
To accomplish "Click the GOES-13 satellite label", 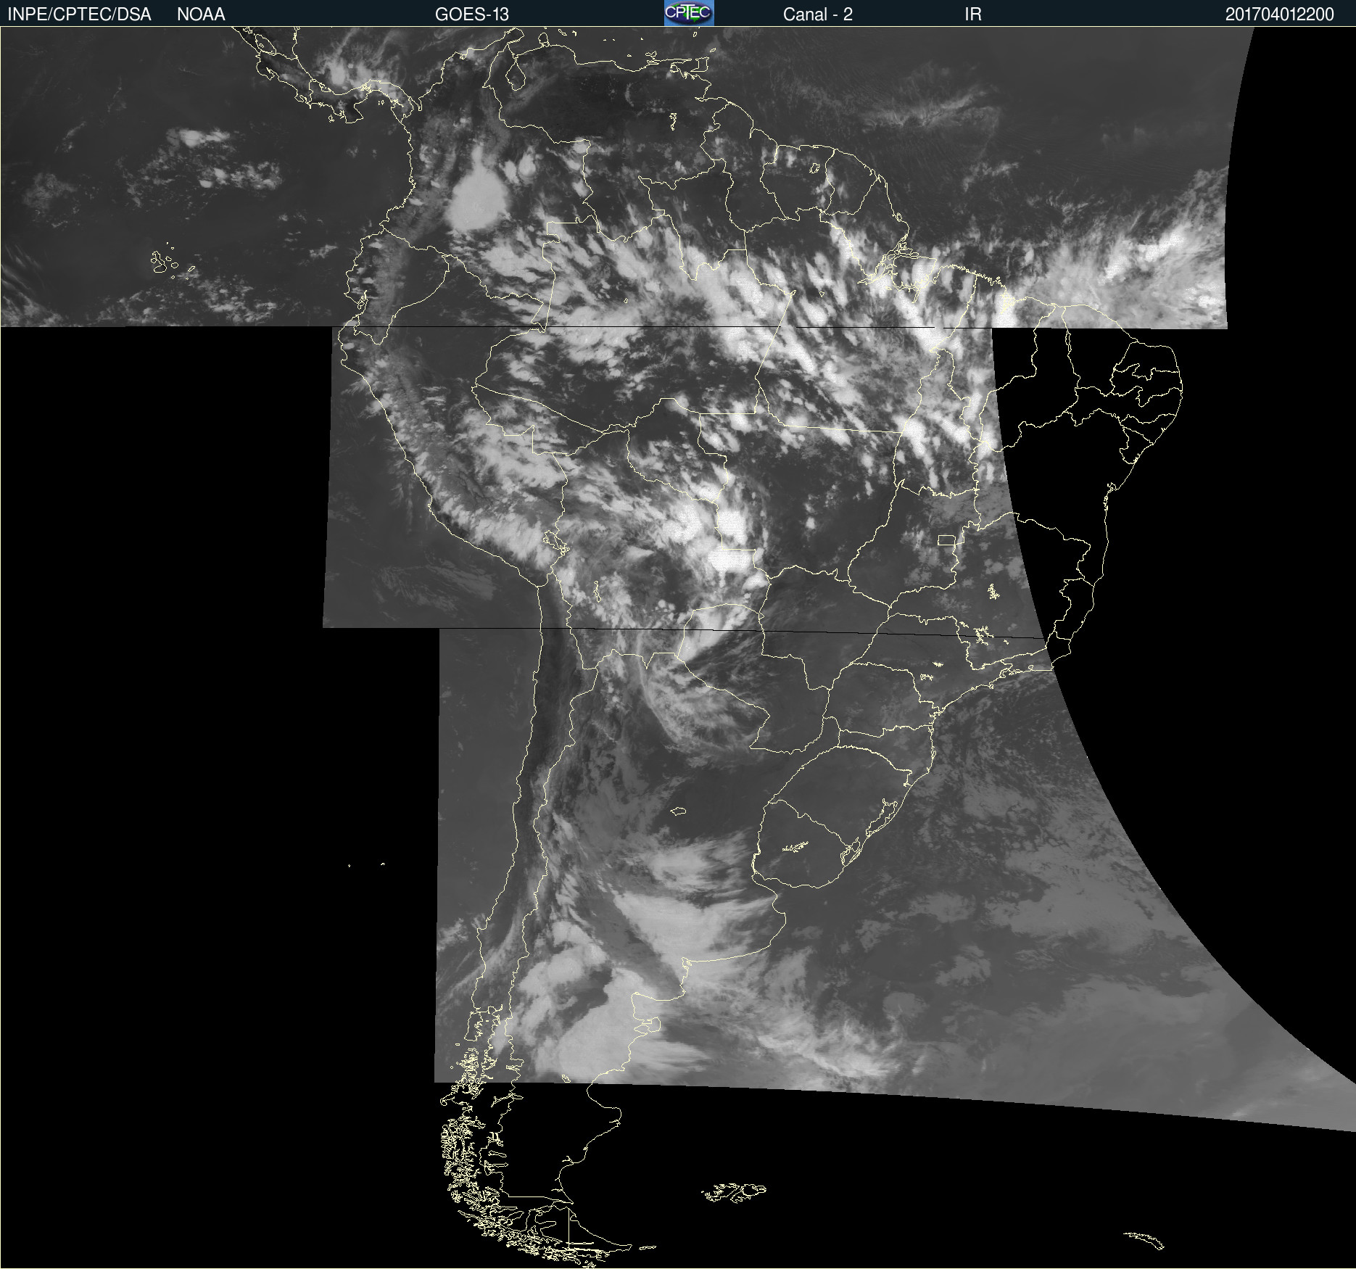I will pyautogui.click(x=472, y=15).
